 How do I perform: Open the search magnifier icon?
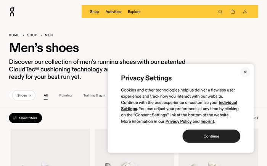tap(220, 12)
